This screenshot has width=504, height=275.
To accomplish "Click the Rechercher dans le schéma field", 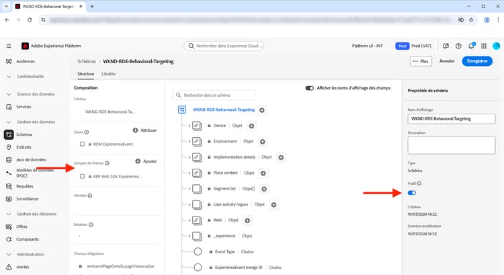I will [214, 95].
